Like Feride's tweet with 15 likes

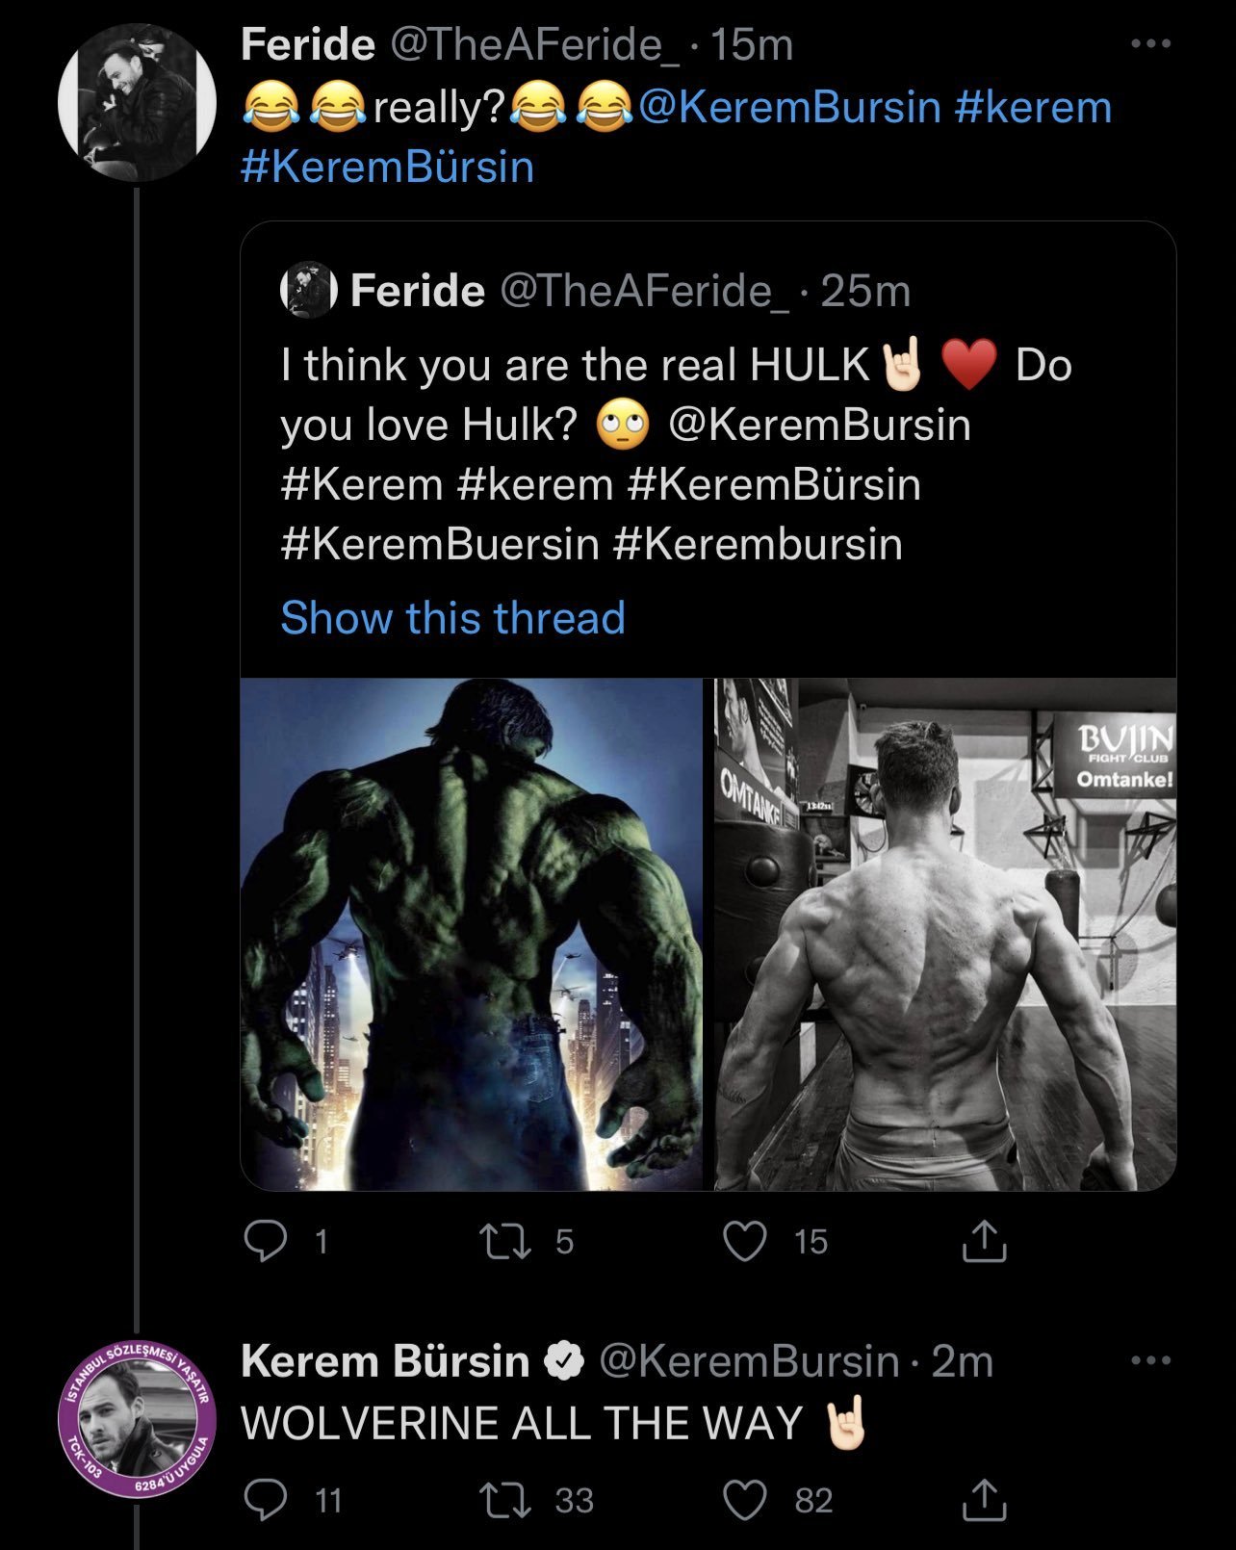tap(743, 1241)
